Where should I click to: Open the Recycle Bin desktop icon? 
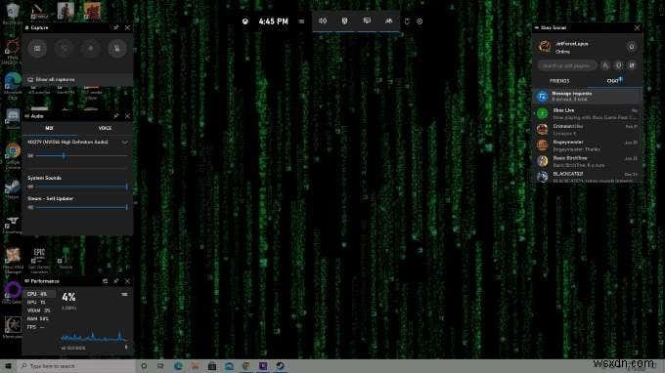[x=13, y=13]
